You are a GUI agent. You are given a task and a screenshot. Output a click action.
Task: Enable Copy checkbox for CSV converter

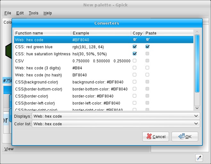(135, 61)
